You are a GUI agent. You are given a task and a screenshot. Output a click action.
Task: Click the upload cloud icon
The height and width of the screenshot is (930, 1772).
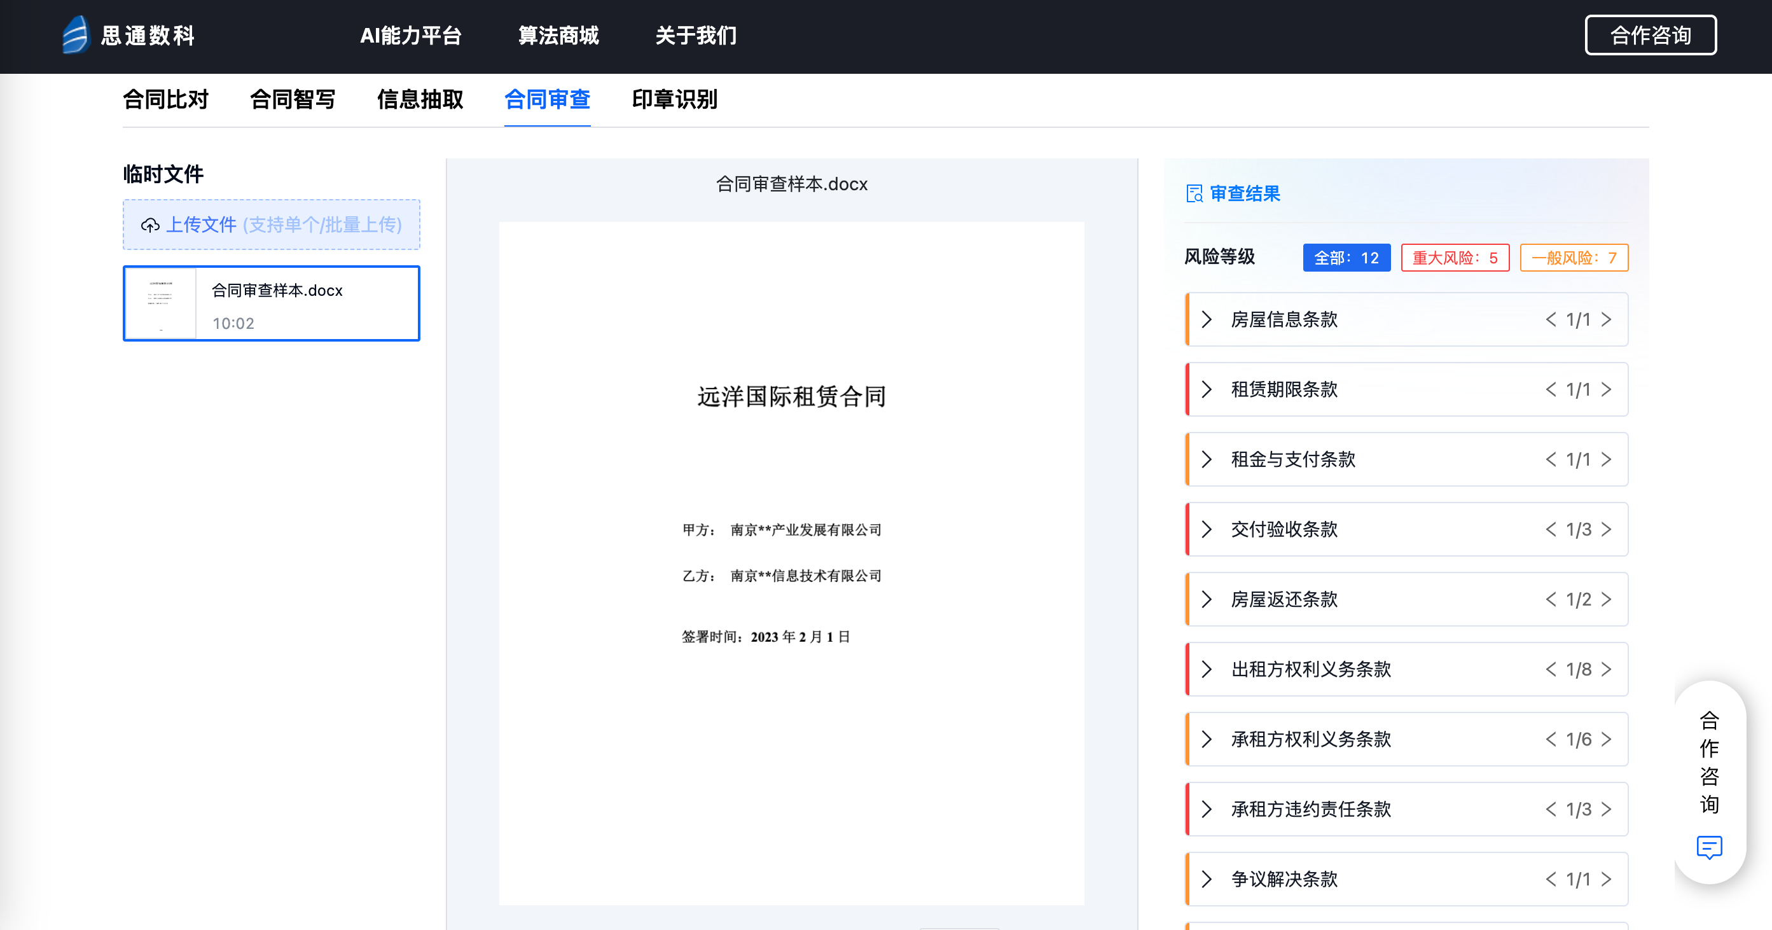pos(150,225)
